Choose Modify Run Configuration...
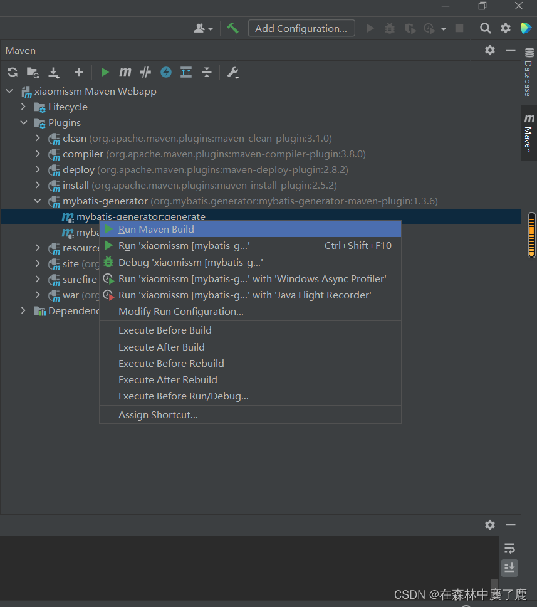 click(250, 311)
